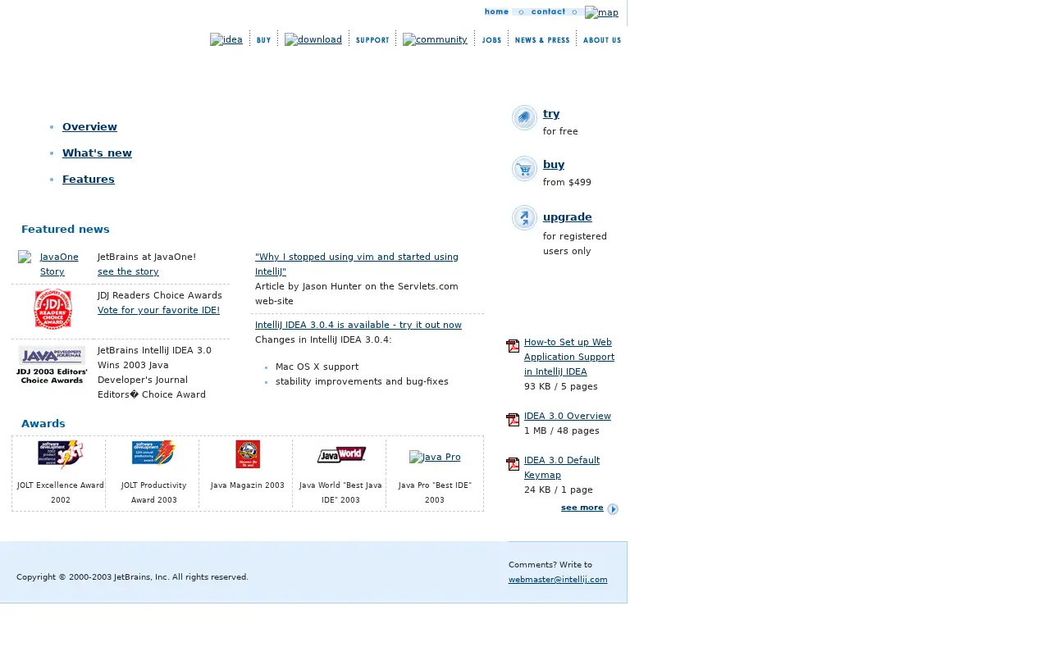Go to home in top navigation
This screenshot has width=1050, height=656.
coord(496,11)
